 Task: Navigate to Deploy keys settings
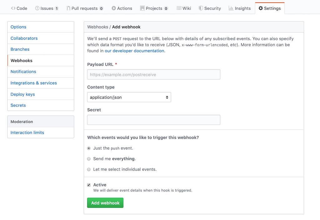click(22, 94)
